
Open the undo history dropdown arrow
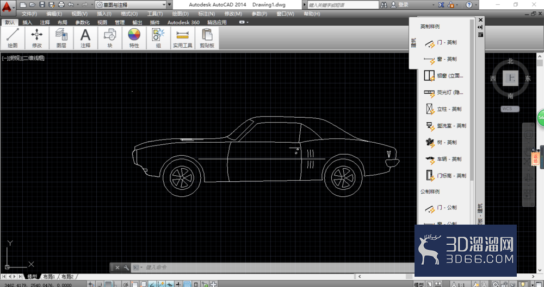coord(77,5)
